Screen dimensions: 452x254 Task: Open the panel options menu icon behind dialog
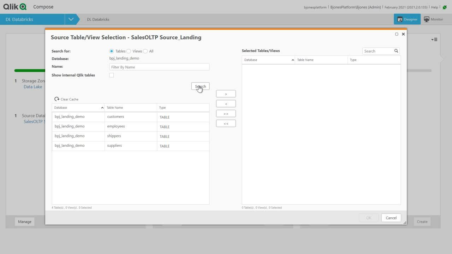pyautogui.click(x=434, y=39)
